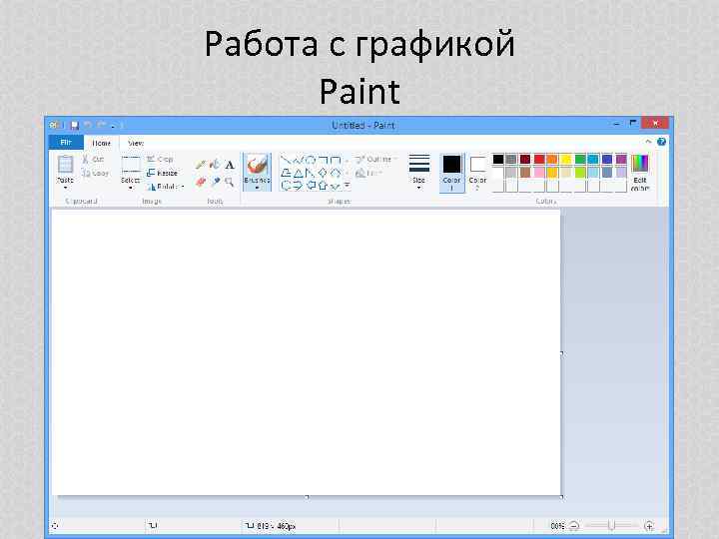Choose the Polygon shape

click(286, 173)
